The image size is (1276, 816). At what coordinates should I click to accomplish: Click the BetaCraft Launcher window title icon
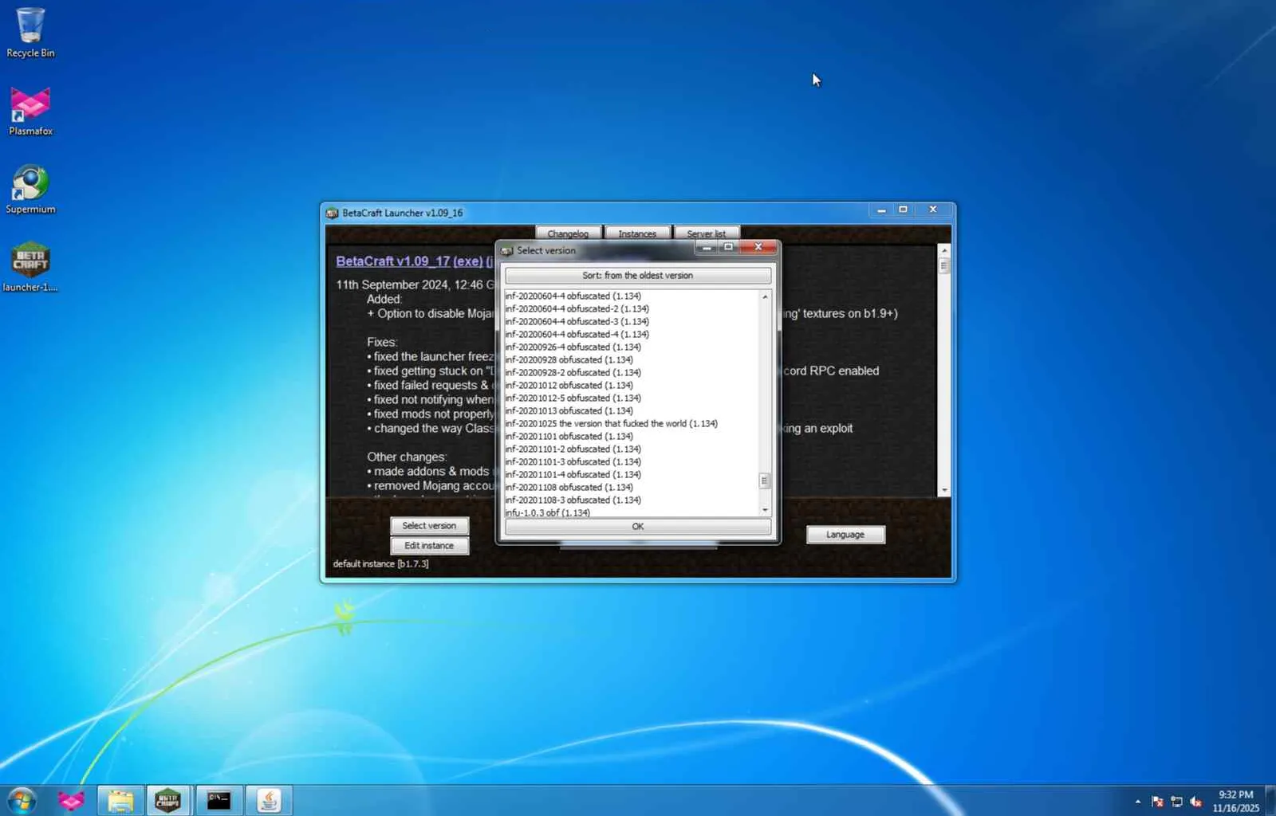click(333, 213)
